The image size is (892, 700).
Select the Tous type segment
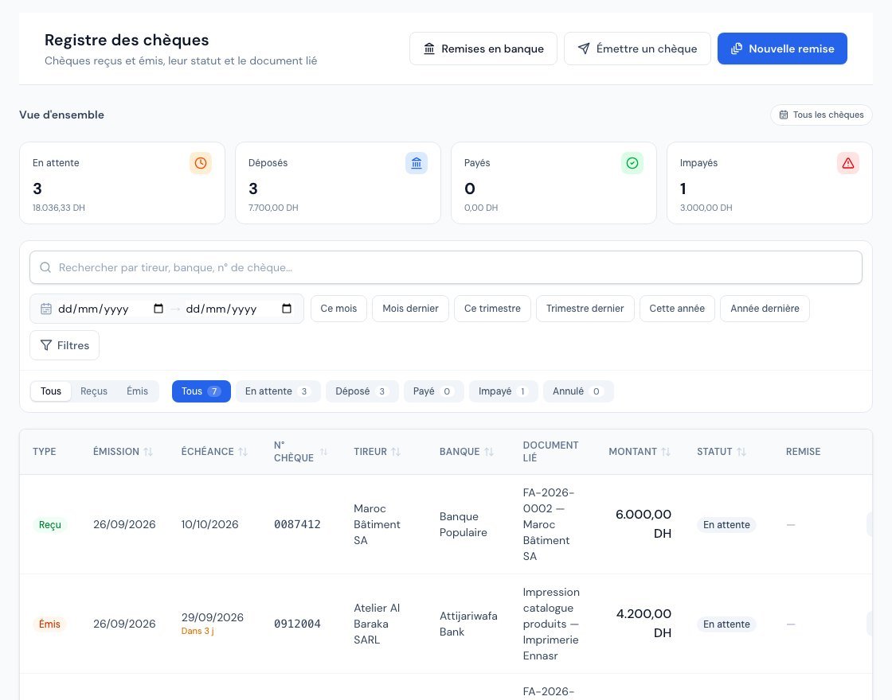click(51, 391)
